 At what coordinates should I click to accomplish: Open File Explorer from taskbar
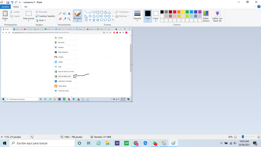tap(108, 143)
